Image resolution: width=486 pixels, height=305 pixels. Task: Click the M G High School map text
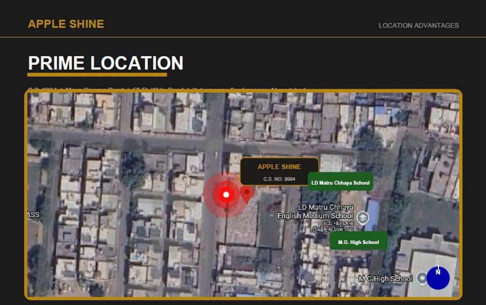click(385, 279)
